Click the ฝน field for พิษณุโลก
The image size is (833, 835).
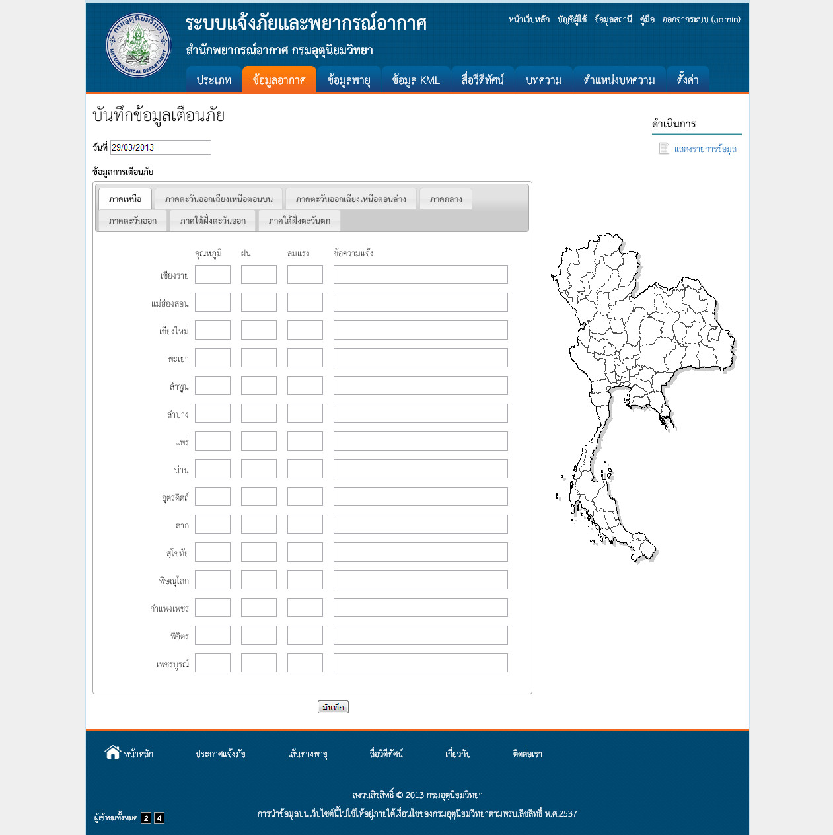259,580
